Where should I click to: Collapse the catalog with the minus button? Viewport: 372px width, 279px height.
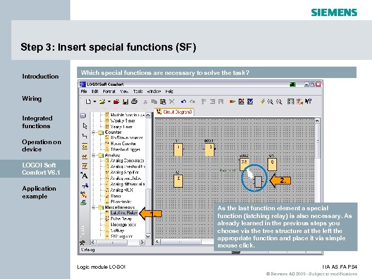coord(83,116)
